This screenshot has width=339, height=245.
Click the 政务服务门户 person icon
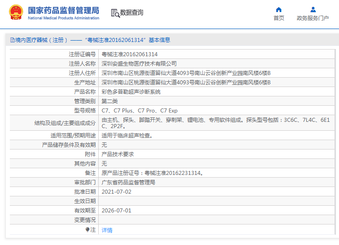(x=313, y=9)
